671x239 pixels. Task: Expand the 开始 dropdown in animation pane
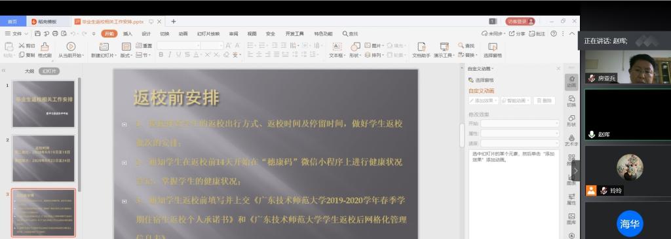click(520, 124)
